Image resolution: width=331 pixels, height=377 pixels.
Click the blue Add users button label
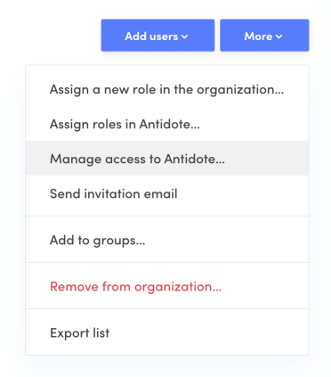(151, 37)
